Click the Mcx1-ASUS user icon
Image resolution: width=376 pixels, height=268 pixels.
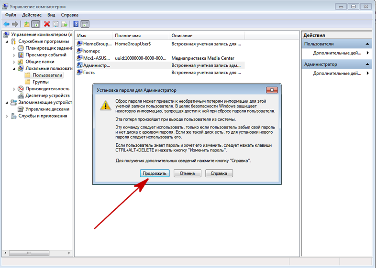tap(79, 58)
